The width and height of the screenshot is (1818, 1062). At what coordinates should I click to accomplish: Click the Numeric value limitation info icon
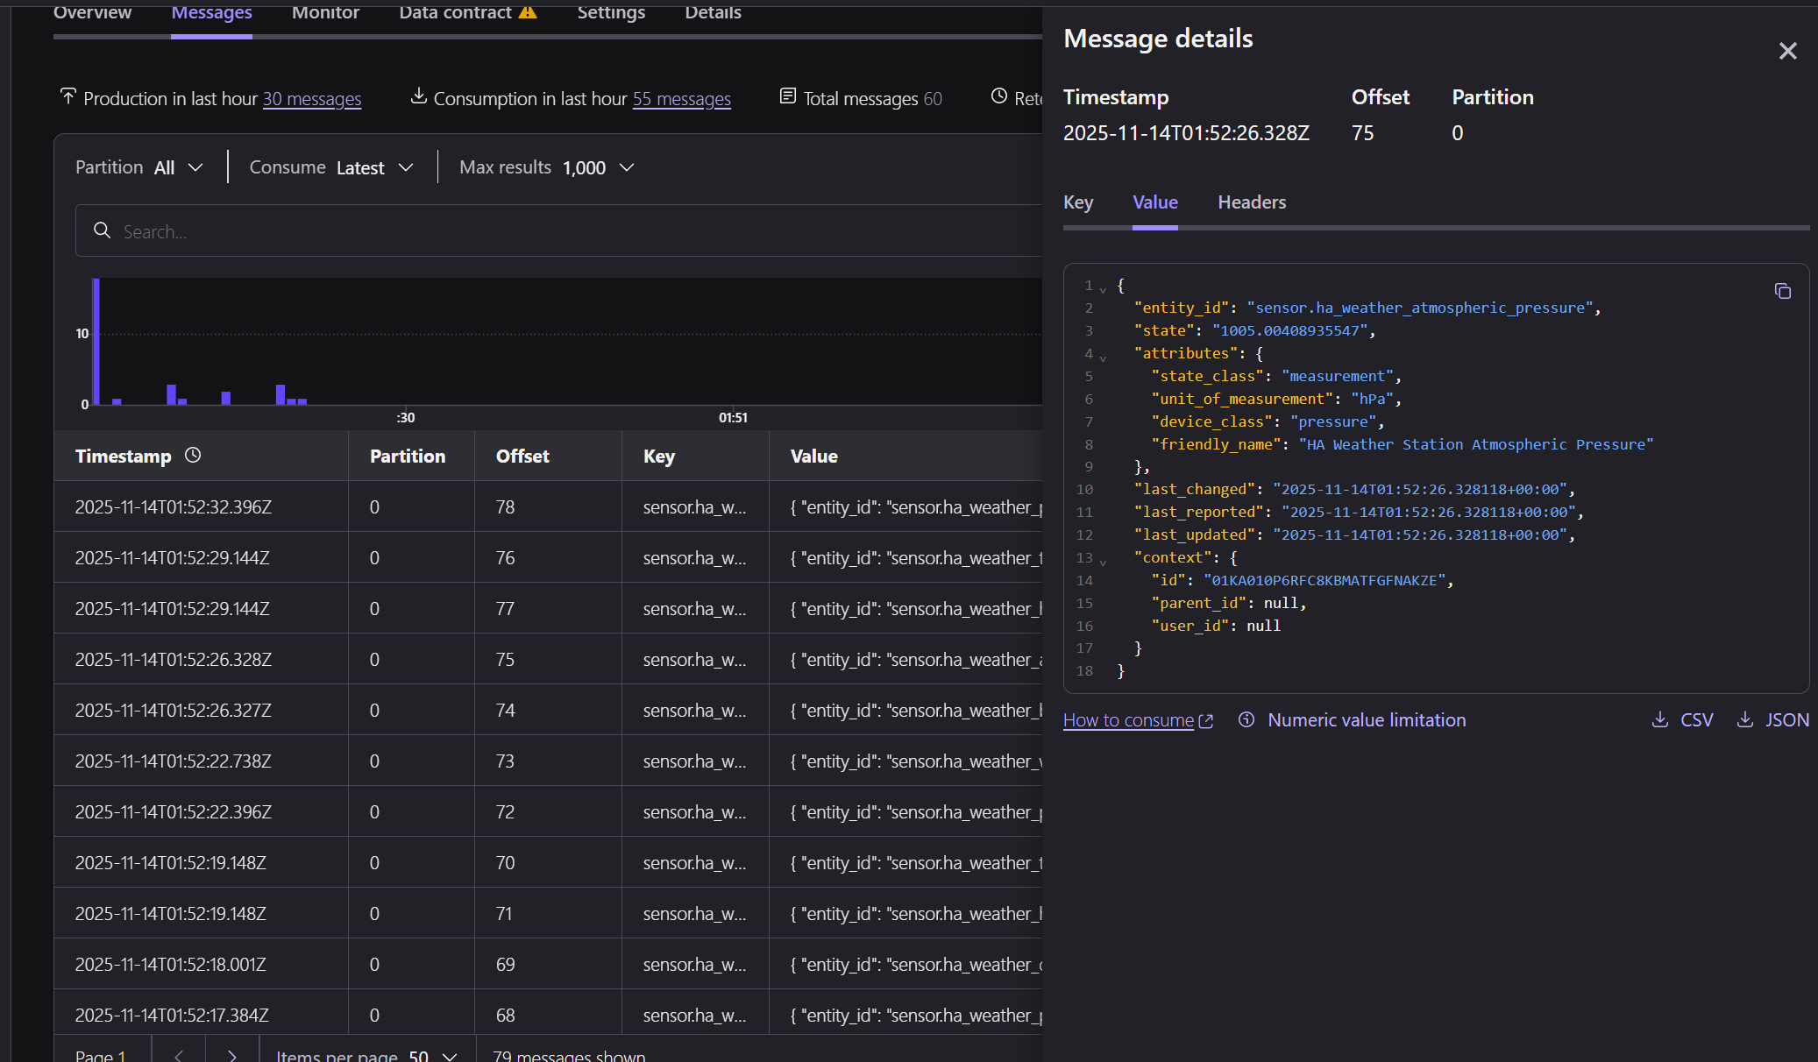(x=1246, y=719)
